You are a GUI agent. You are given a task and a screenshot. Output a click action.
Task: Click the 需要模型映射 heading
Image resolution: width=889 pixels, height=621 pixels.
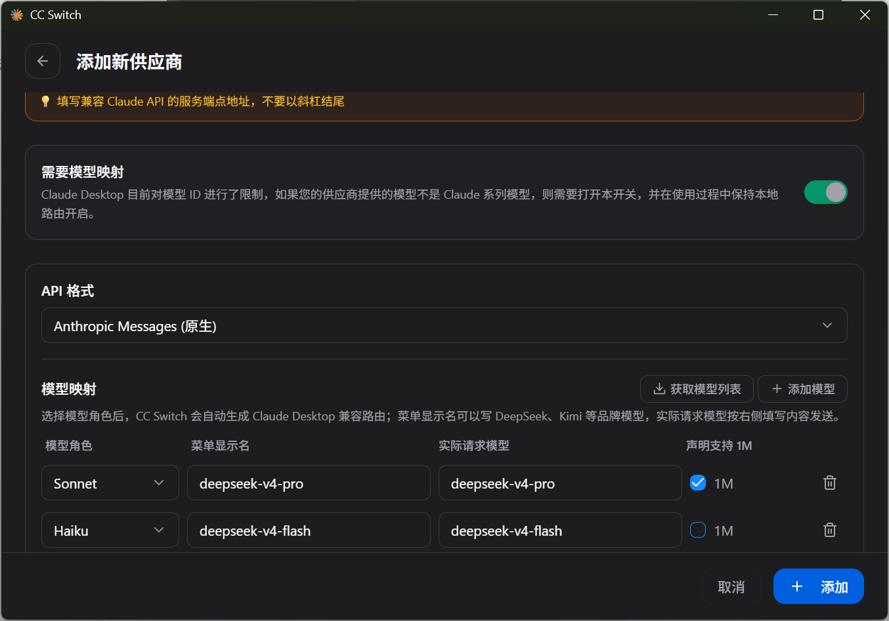[x=83, y=172]
